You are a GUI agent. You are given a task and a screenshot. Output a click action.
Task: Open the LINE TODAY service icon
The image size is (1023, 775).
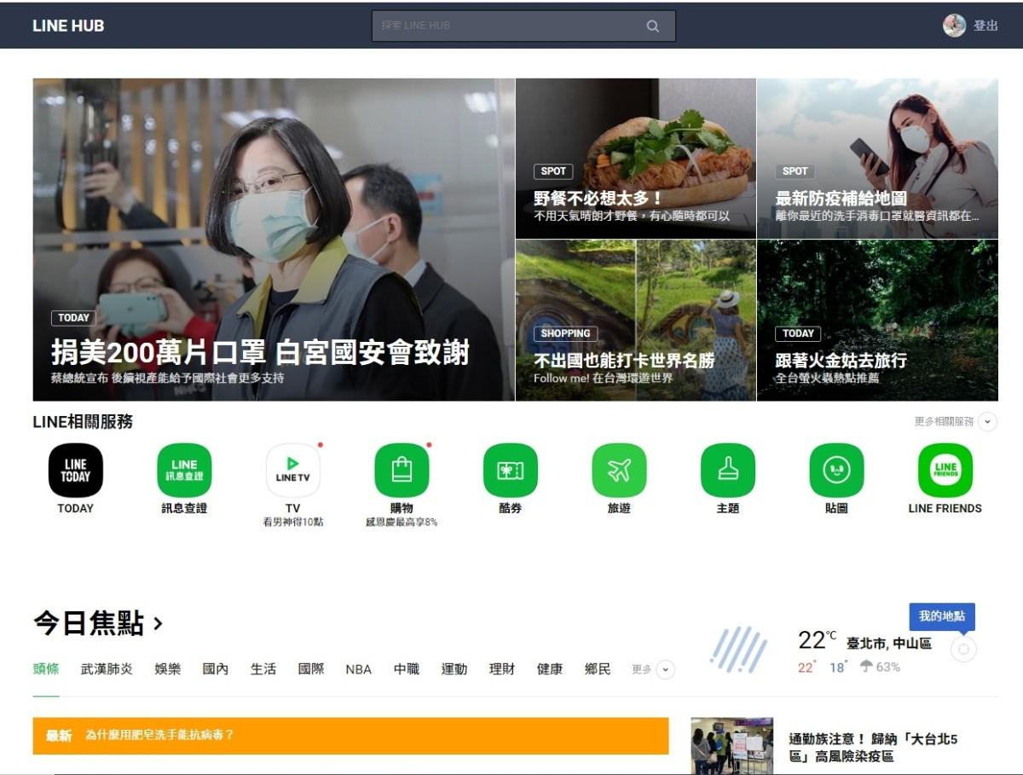[x=75, y=471]
